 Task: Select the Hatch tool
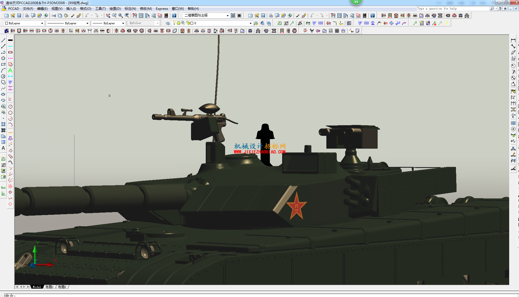coord(3,124)
